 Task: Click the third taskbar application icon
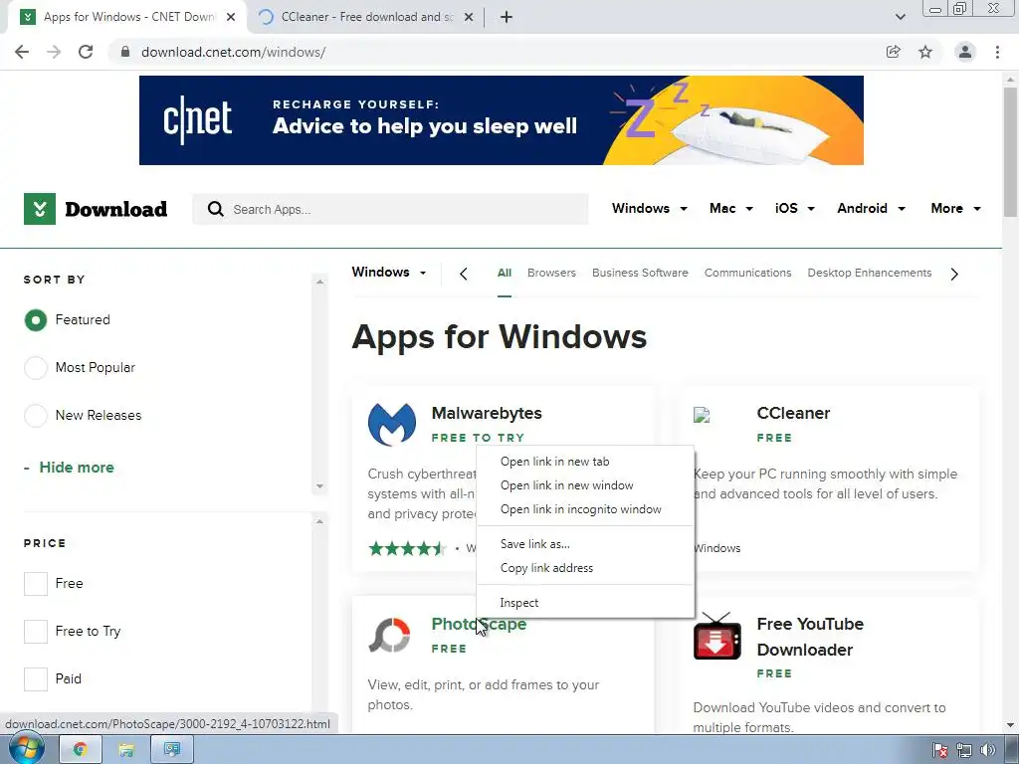171,750
